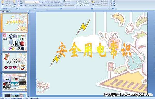Open the Align Text menu
This screenshot has width=155, height=99.
click(x=67, y=3)
